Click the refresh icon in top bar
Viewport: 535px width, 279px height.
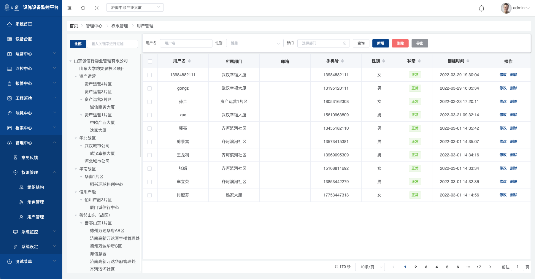tap(83, 8)
